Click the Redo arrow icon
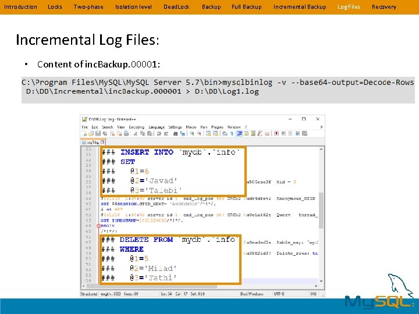Viewport: 419px width, 314px height. (166, 134)
